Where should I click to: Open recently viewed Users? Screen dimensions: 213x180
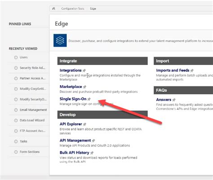click(23, 57)
